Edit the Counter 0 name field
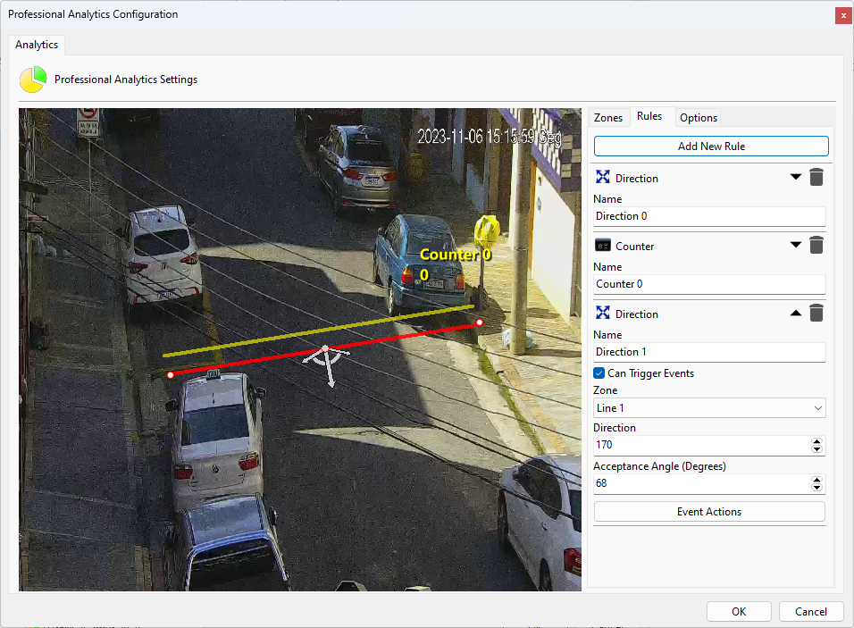The image size is (854, 628). point(709,284)
